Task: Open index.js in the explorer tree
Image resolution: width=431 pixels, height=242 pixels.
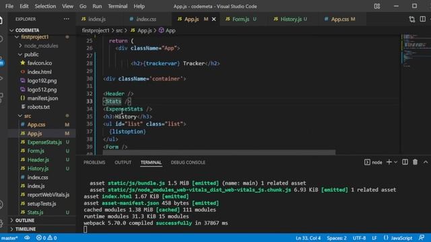Action: [x=36, y=186]
